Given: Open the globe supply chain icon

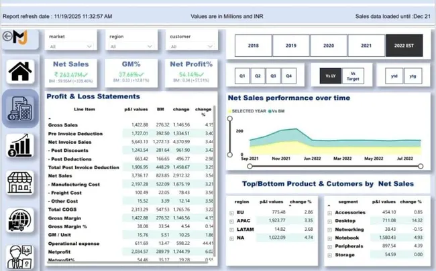Looking at the screenshot, I should [20, 220].
